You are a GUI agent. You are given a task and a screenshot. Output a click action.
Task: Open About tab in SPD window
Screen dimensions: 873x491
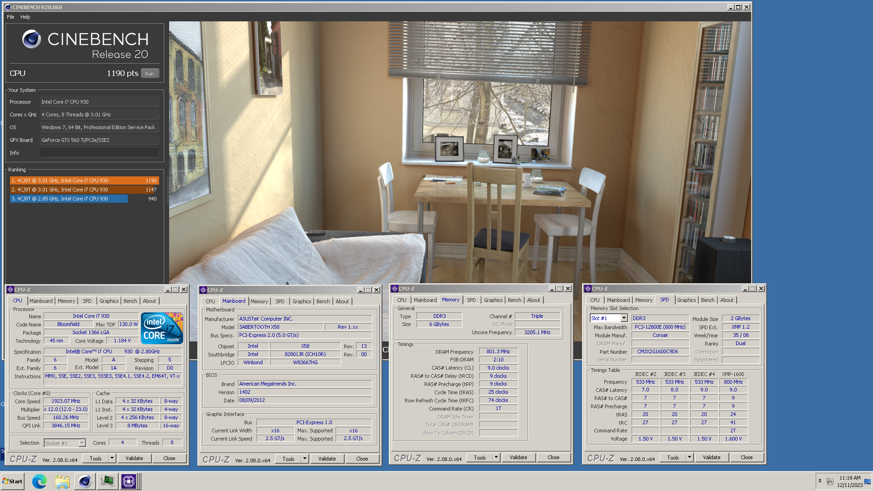(727, 300)
